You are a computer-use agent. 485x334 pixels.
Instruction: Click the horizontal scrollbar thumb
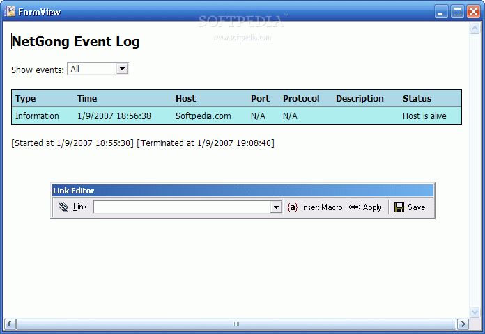236,324
